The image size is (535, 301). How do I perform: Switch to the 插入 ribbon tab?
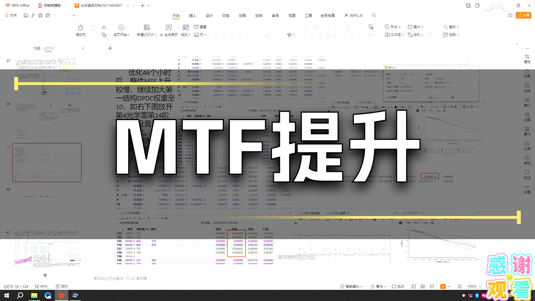193,16
